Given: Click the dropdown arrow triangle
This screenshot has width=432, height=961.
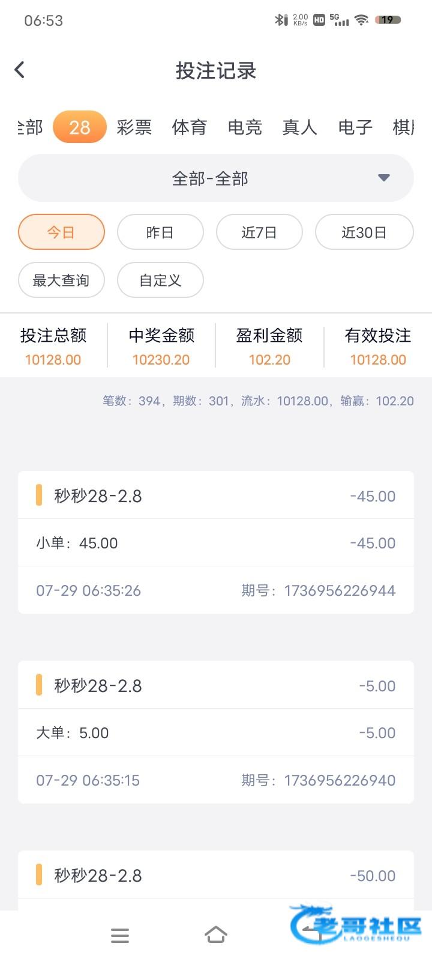Looking at the screenshot, I should click(x=384, y=178).
